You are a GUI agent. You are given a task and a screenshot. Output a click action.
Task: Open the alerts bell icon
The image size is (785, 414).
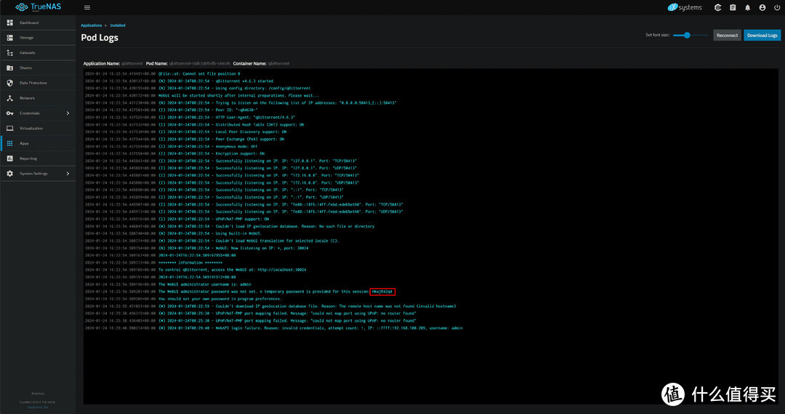pos(747,7)
